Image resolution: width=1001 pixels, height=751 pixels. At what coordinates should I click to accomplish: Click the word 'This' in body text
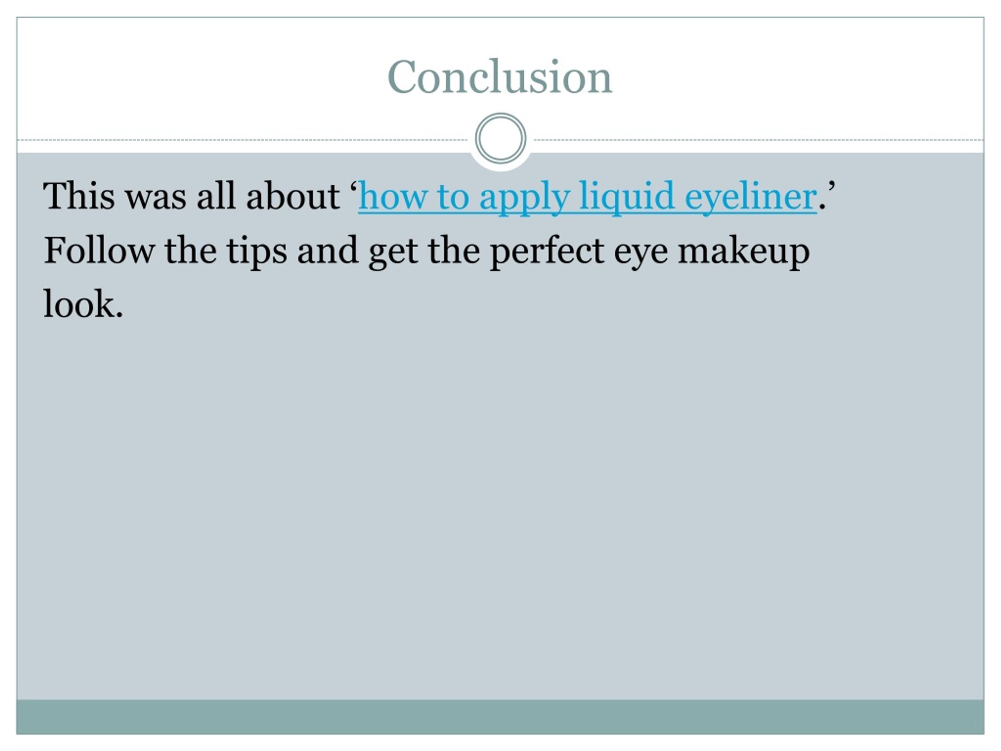tap(79, 196)
